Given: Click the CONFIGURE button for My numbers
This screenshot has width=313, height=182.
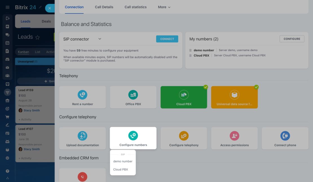Looking at the screenshot, I should click(292, 39).
